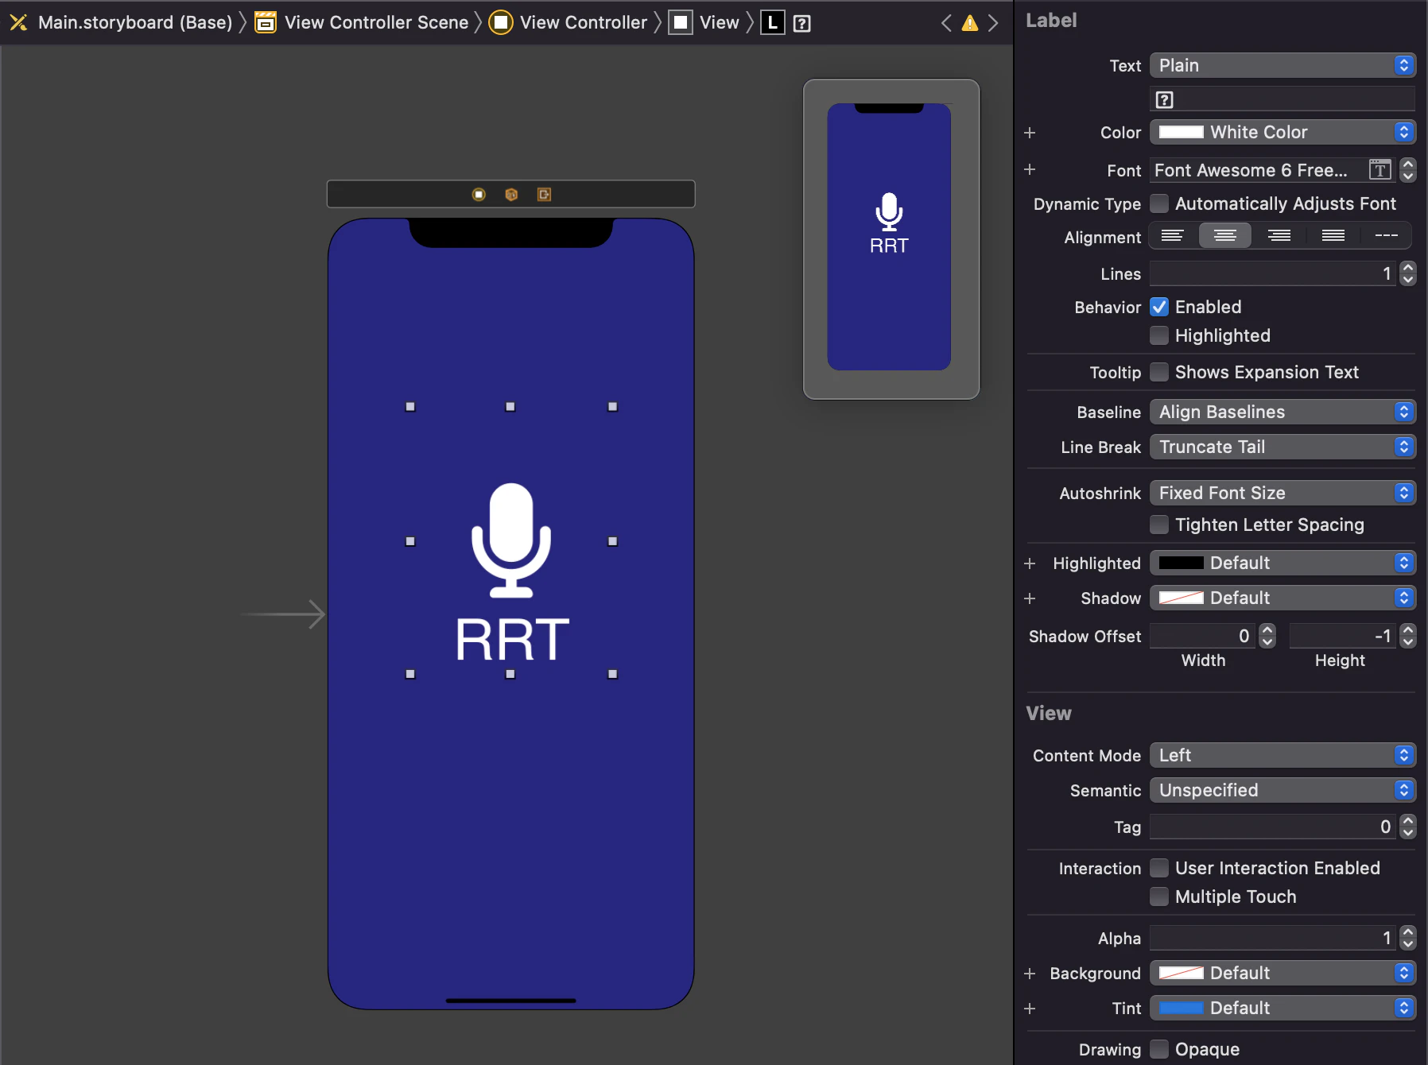Select the microphone glyph on the canvas

(511, 540)
